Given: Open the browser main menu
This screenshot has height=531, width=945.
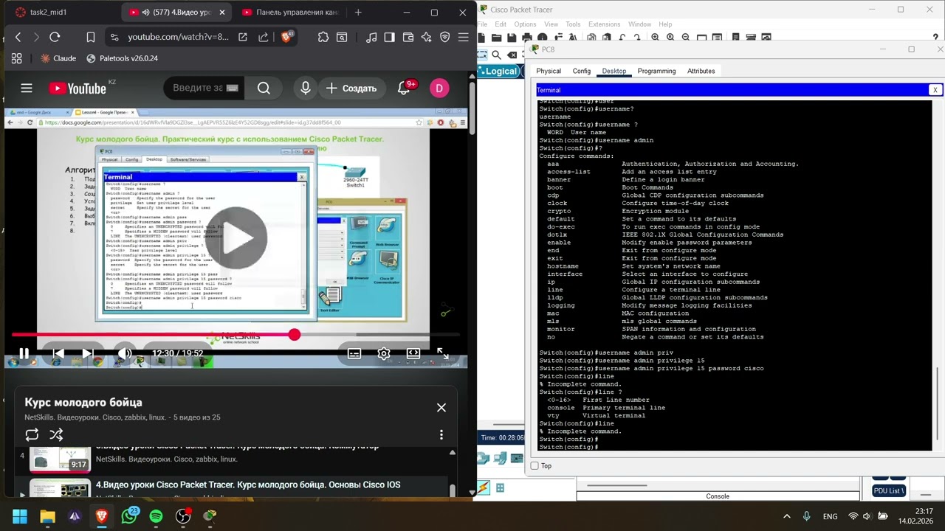Looking at the screenshot, I should click(463, 37).
